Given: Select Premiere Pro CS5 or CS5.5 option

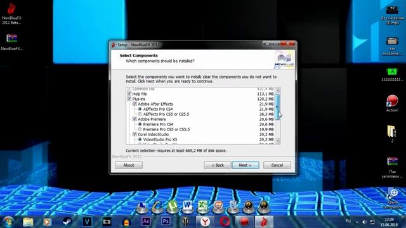Looking at the screenshot, I should pyautogui.click(x=140, y=129).
